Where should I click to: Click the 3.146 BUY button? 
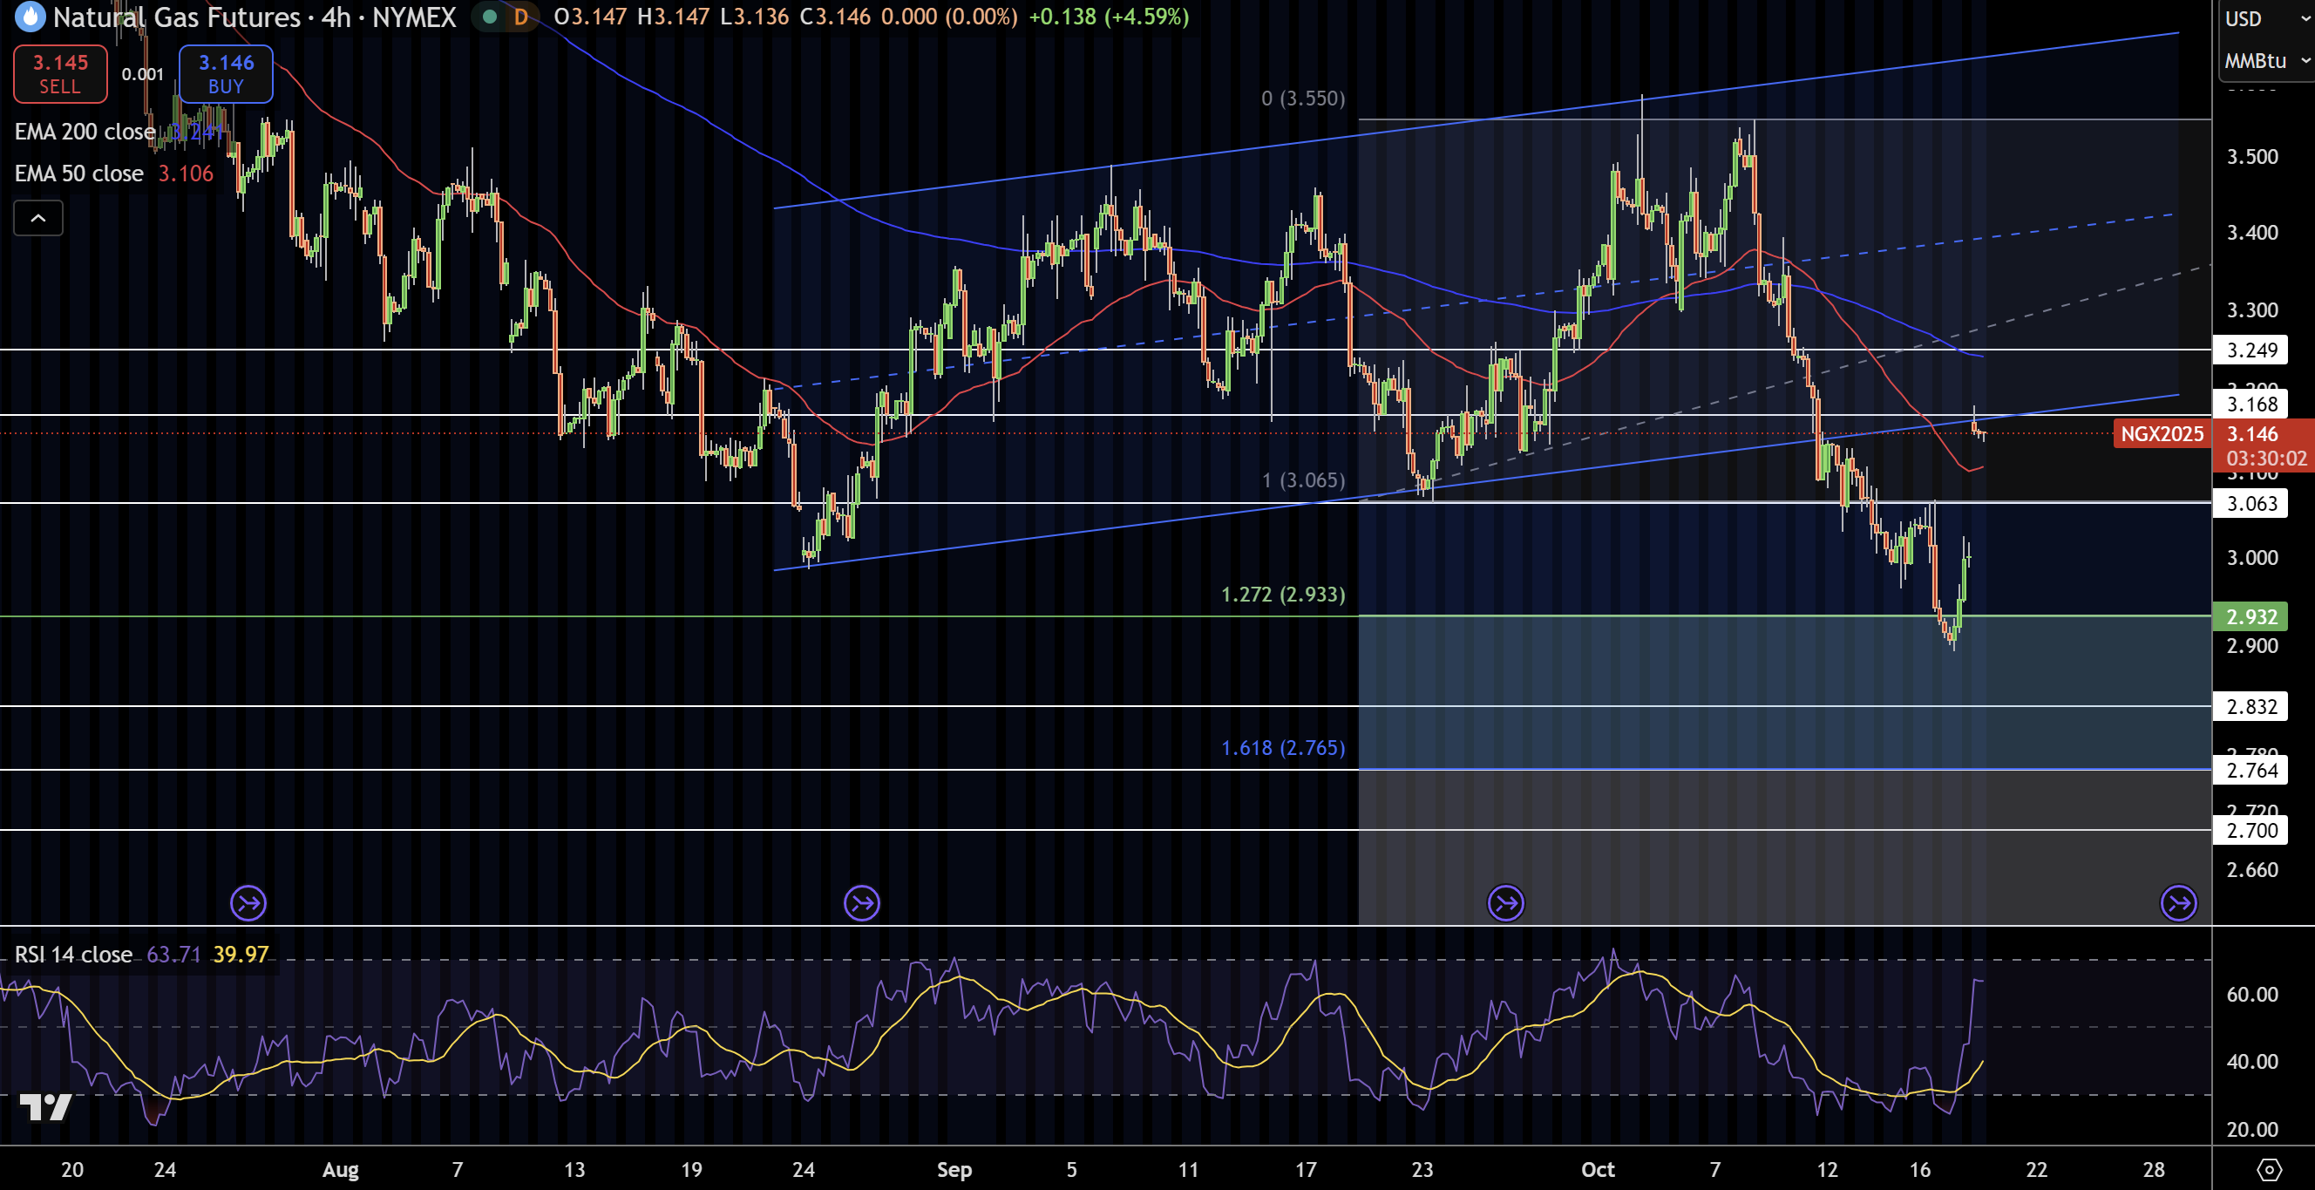point(226,74)
